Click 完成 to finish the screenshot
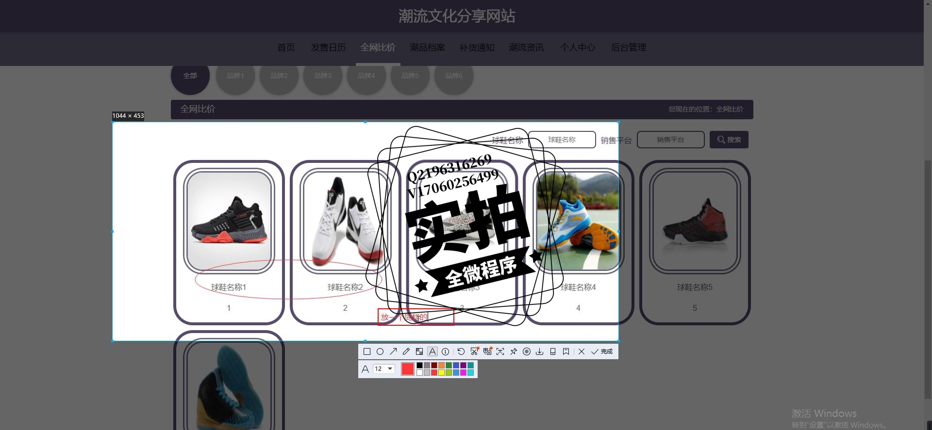Screen dimensions: 932x430 [x=602, y=351]
